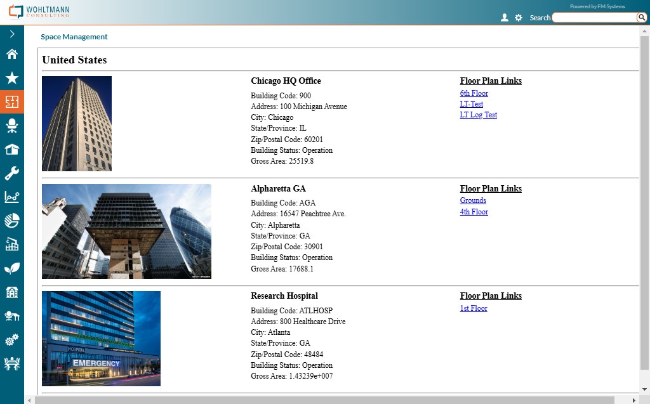
Task: Click the Space Management breadcrumb
Action: click(74, 37)
